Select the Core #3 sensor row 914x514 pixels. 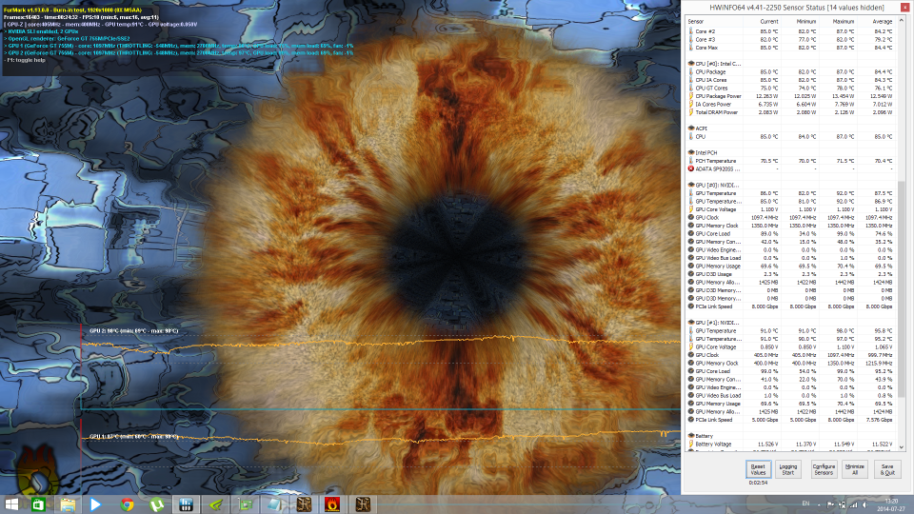pyautogui.click(x=790, y=40)
